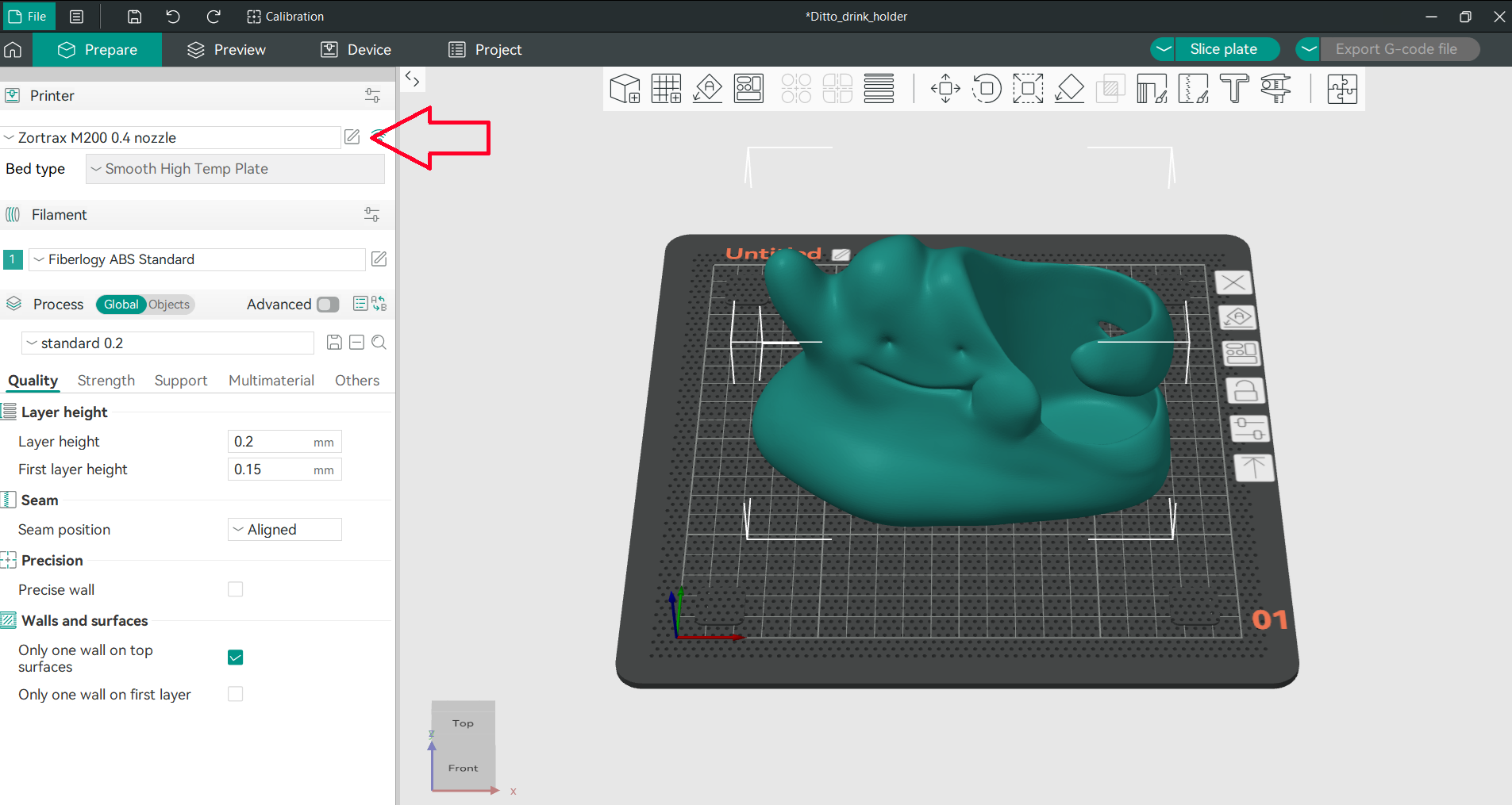Viewport: 1512px width, 805px height.
Task: Open the Zortrax M200 printer dropdown
Action: click(x=171, y=138)
